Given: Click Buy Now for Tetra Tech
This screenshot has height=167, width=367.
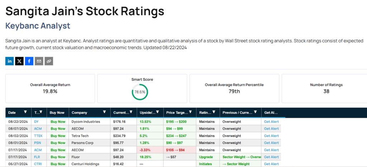Looking at the screenshot, I should (58, 136).
